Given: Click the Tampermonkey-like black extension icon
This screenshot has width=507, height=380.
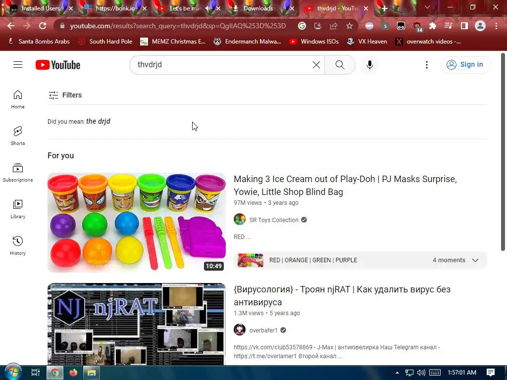Looking at the screenshot, I should (x=401, y=26).
